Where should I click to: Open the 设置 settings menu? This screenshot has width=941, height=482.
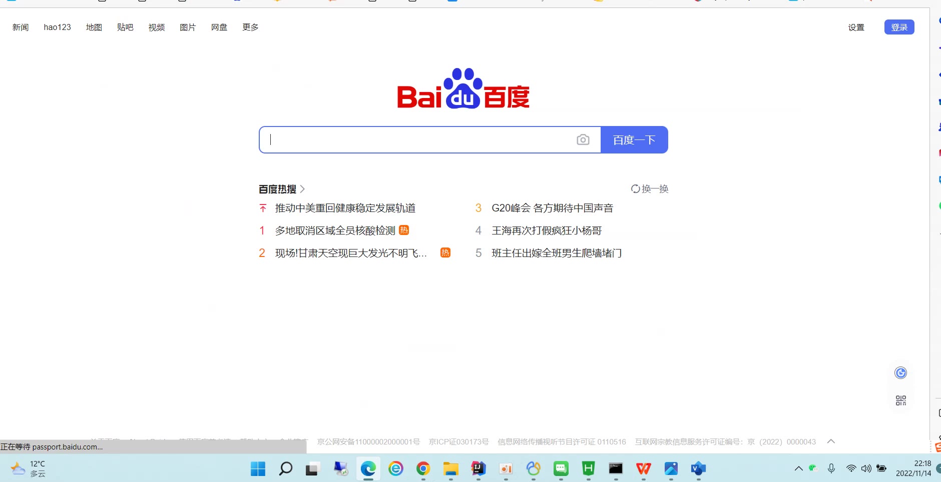click(x=856, y=27)
